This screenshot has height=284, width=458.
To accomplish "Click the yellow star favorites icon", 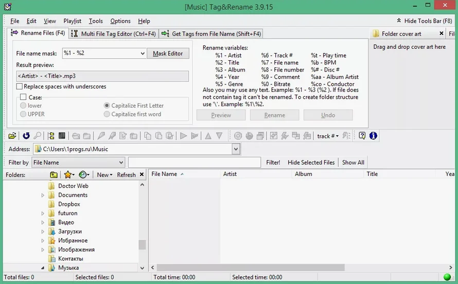I will click(68, 175).
